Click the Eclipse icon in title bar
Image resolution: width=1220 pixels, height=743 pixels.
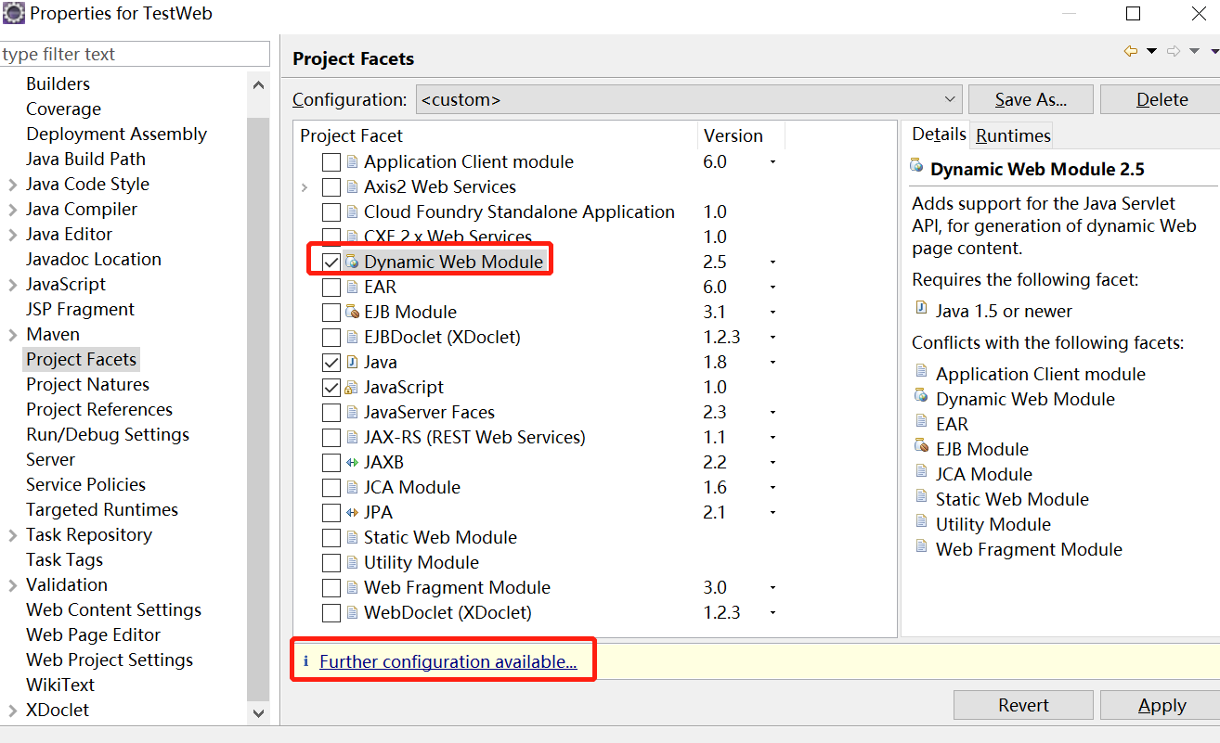[14, 13]
